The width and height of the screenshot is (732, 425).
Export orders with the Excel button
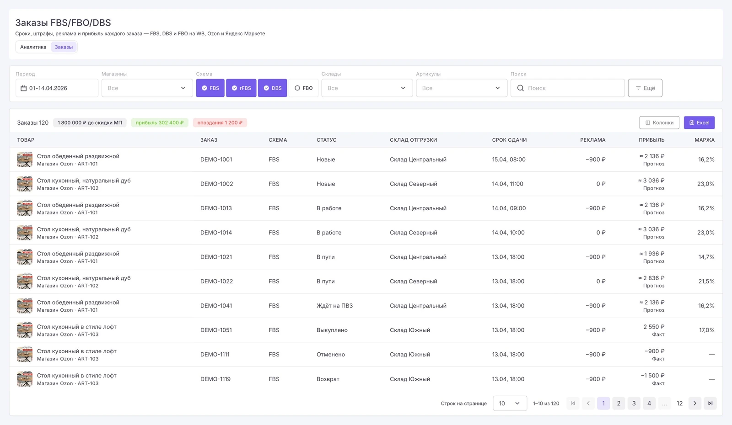tap(699, 122)
